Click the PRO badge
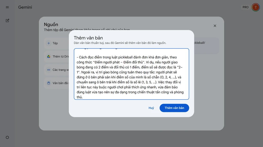Viewport: 263px width, 147px height. (x=245, y=7)
